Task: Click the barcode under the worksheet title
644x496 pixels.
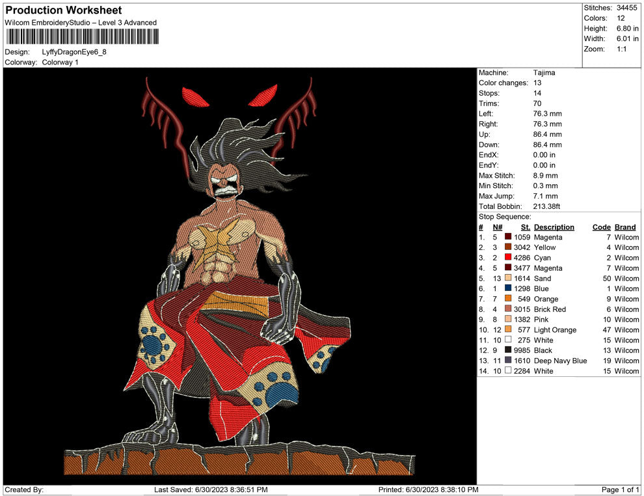Action: [82, 37]
